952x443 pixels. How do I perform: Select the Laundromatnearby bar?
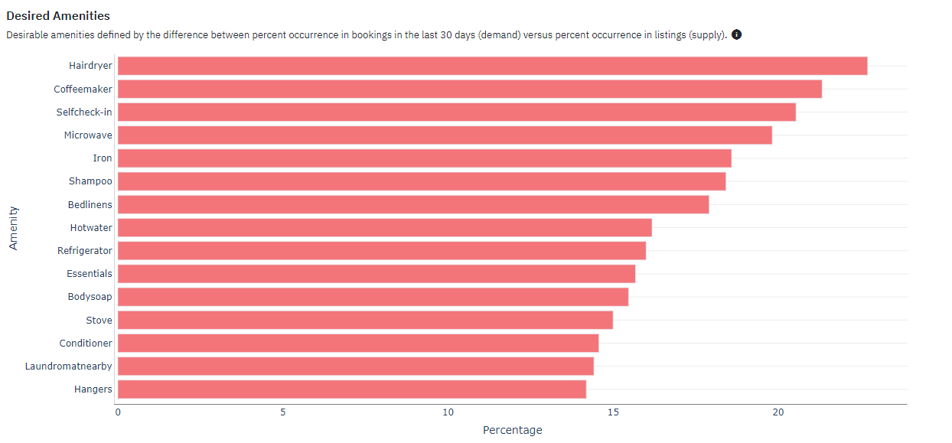pos(356,366)
